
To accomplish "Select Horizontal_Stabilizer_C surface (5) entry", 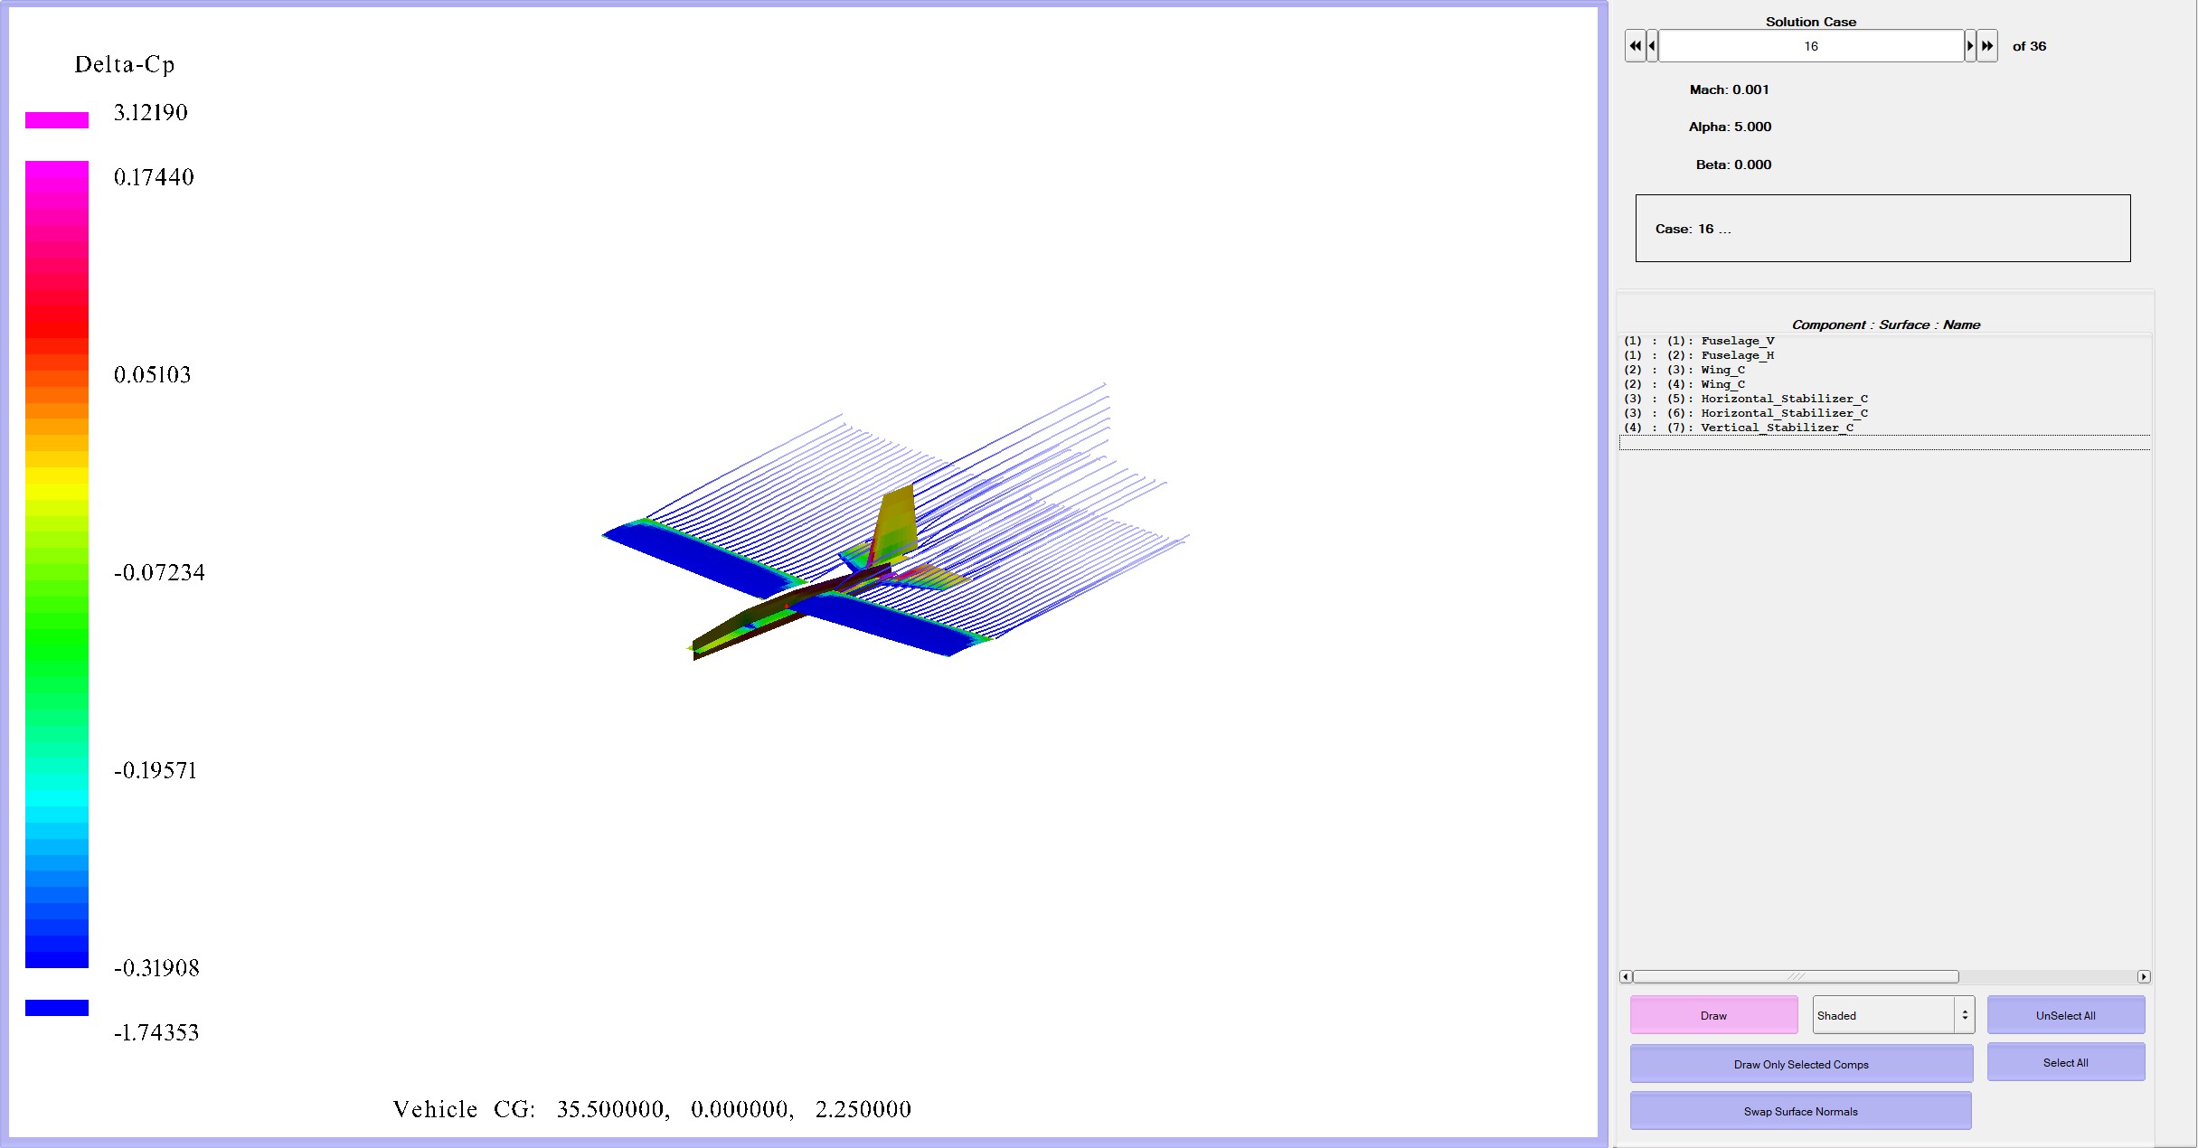I will click(1783, 399).
